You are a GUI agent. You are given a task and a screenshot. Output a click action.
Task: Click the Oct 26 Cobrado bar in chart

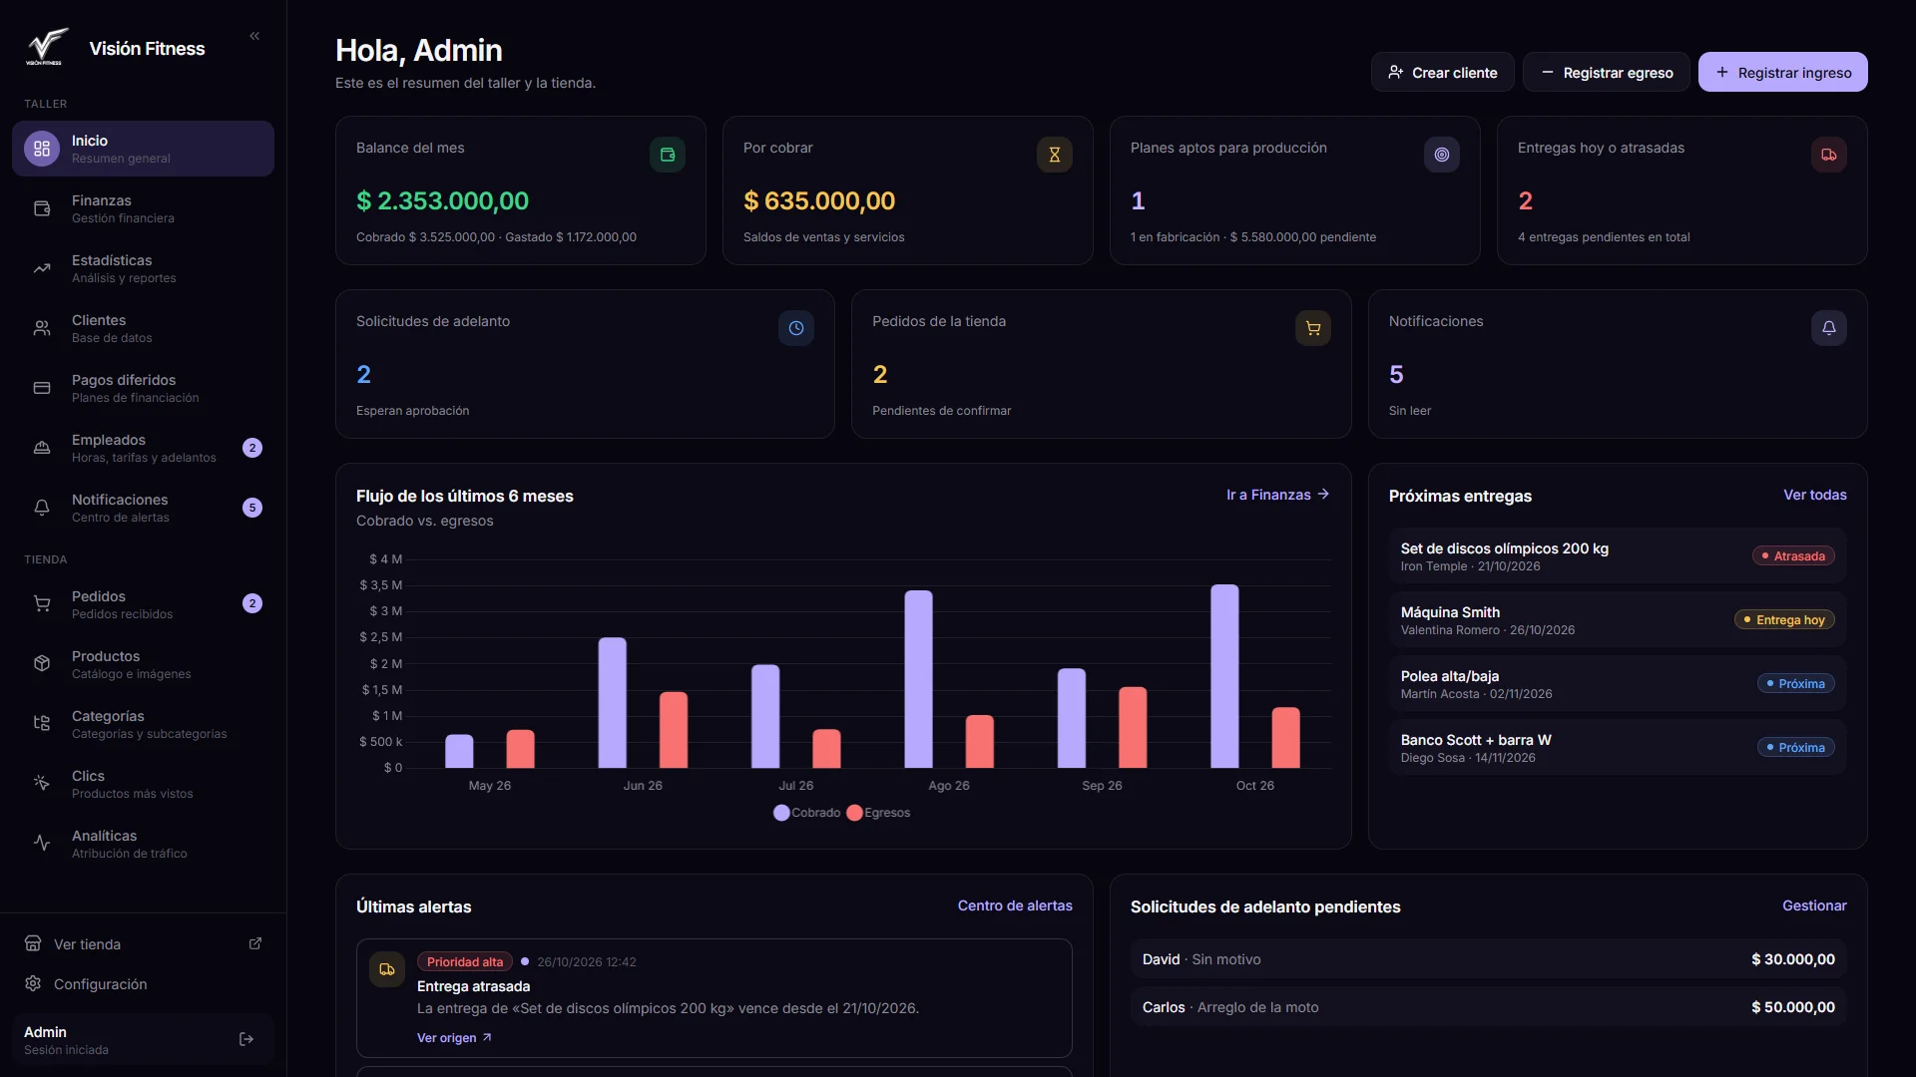(x=1224, y=676)
